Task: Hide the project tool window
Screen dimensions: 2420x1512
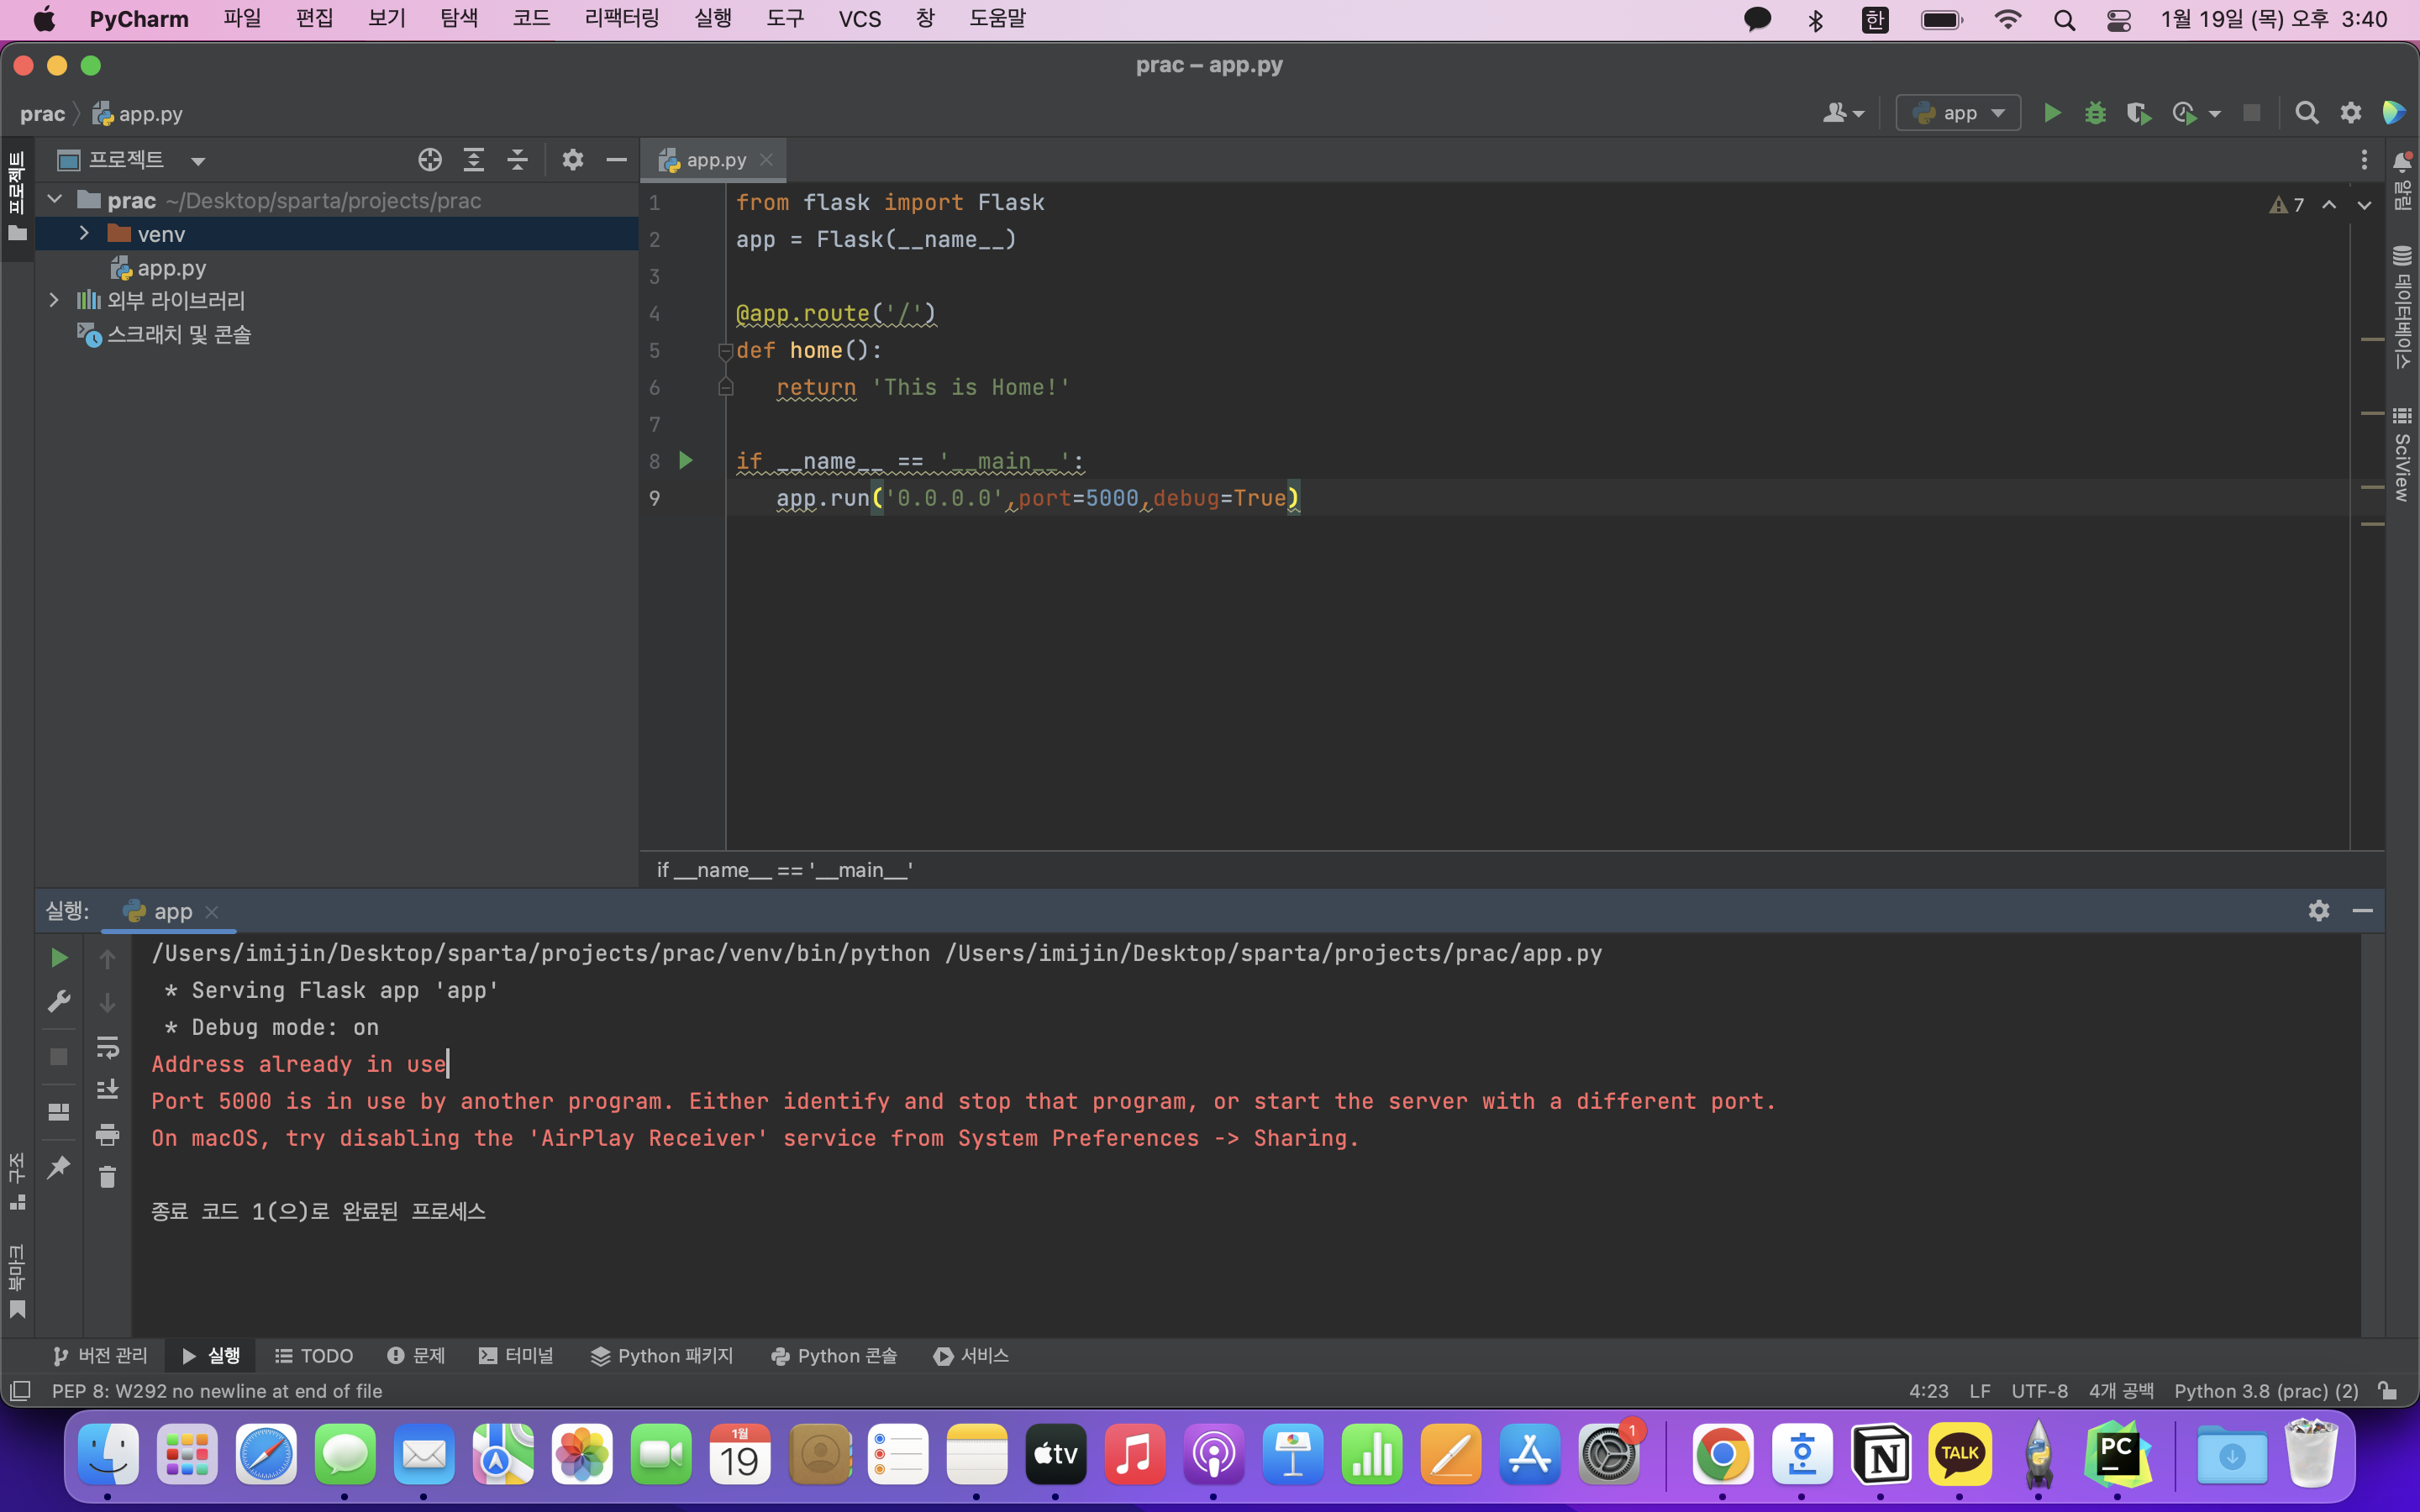Action: (x=617, y=160)
